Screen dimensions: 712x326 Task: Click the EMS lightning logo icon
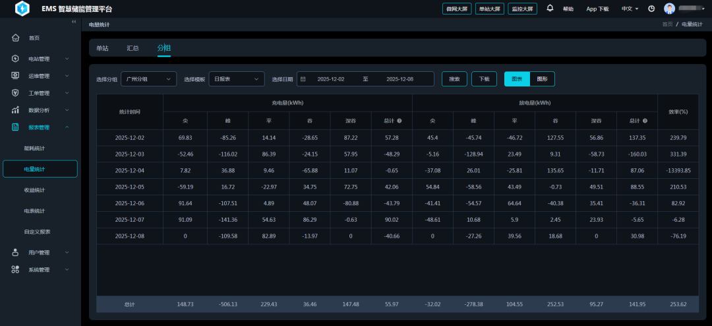click(x=22, y=9)
